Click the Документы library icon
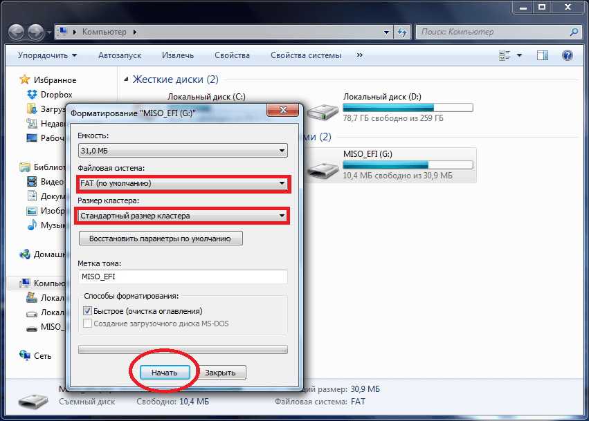589x421 pixels. 32,196
